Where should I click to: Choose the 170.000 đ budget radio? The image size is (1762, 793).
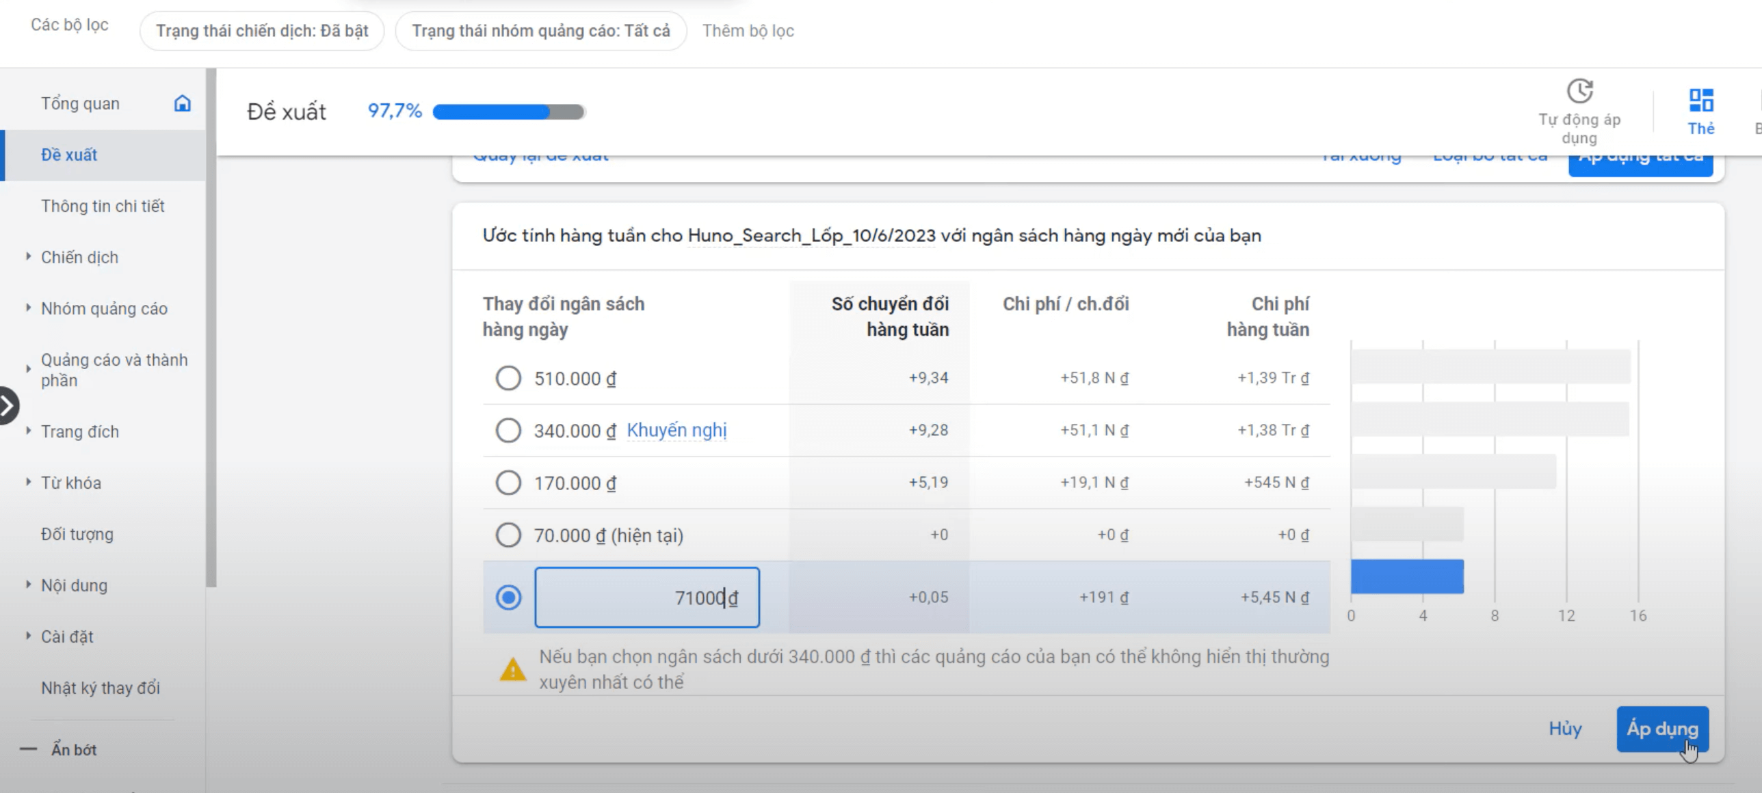[x=508, y=483]
